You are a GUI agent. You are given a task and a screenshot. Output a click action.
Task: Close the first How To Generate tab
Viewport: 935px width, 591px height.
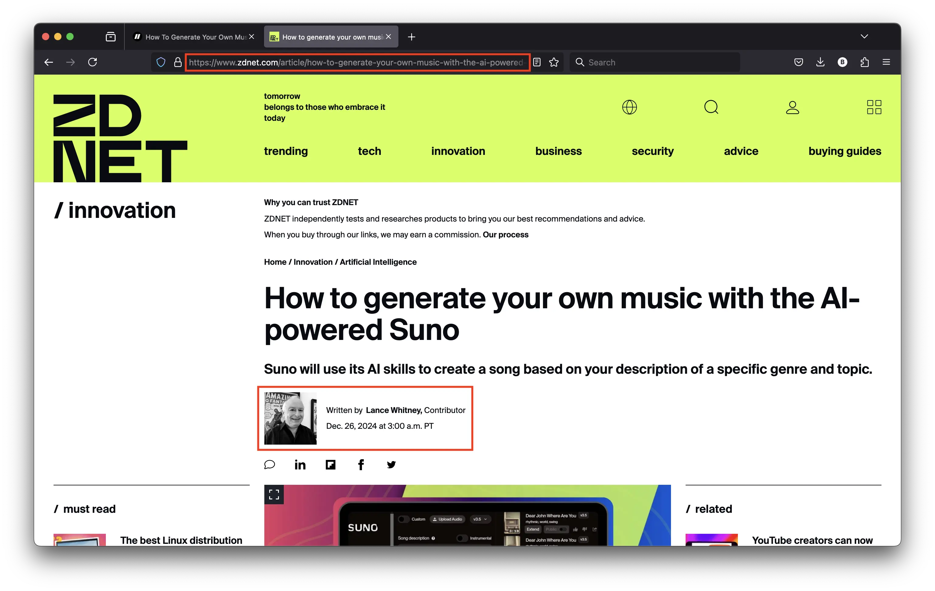pyautogui.click(x=252, y=37)
